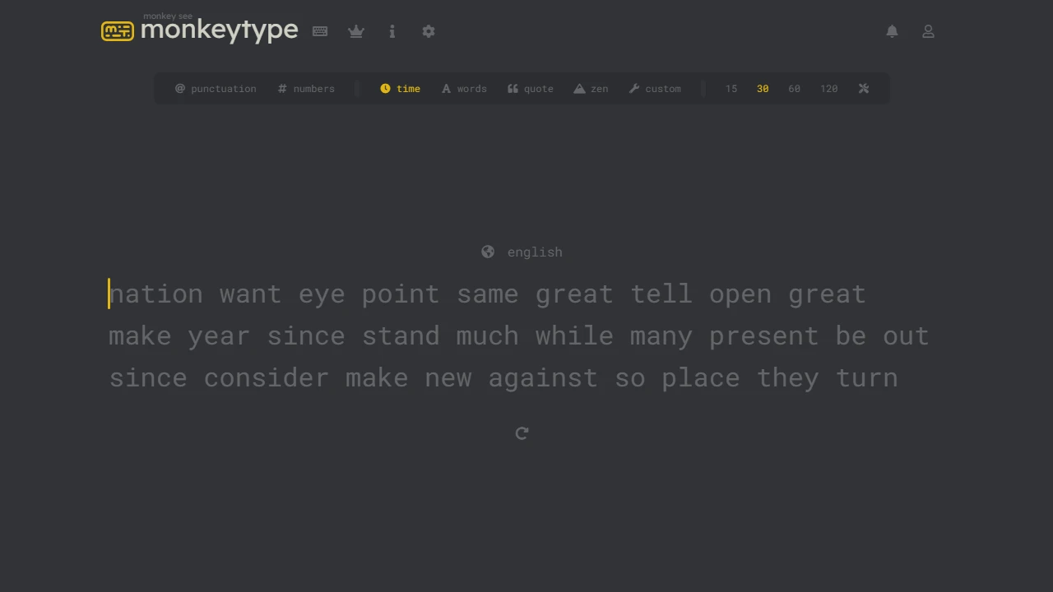Screen dimensions: 1053x592
Task: Open the leaderboards crown icon
Action: coord(355,31)
